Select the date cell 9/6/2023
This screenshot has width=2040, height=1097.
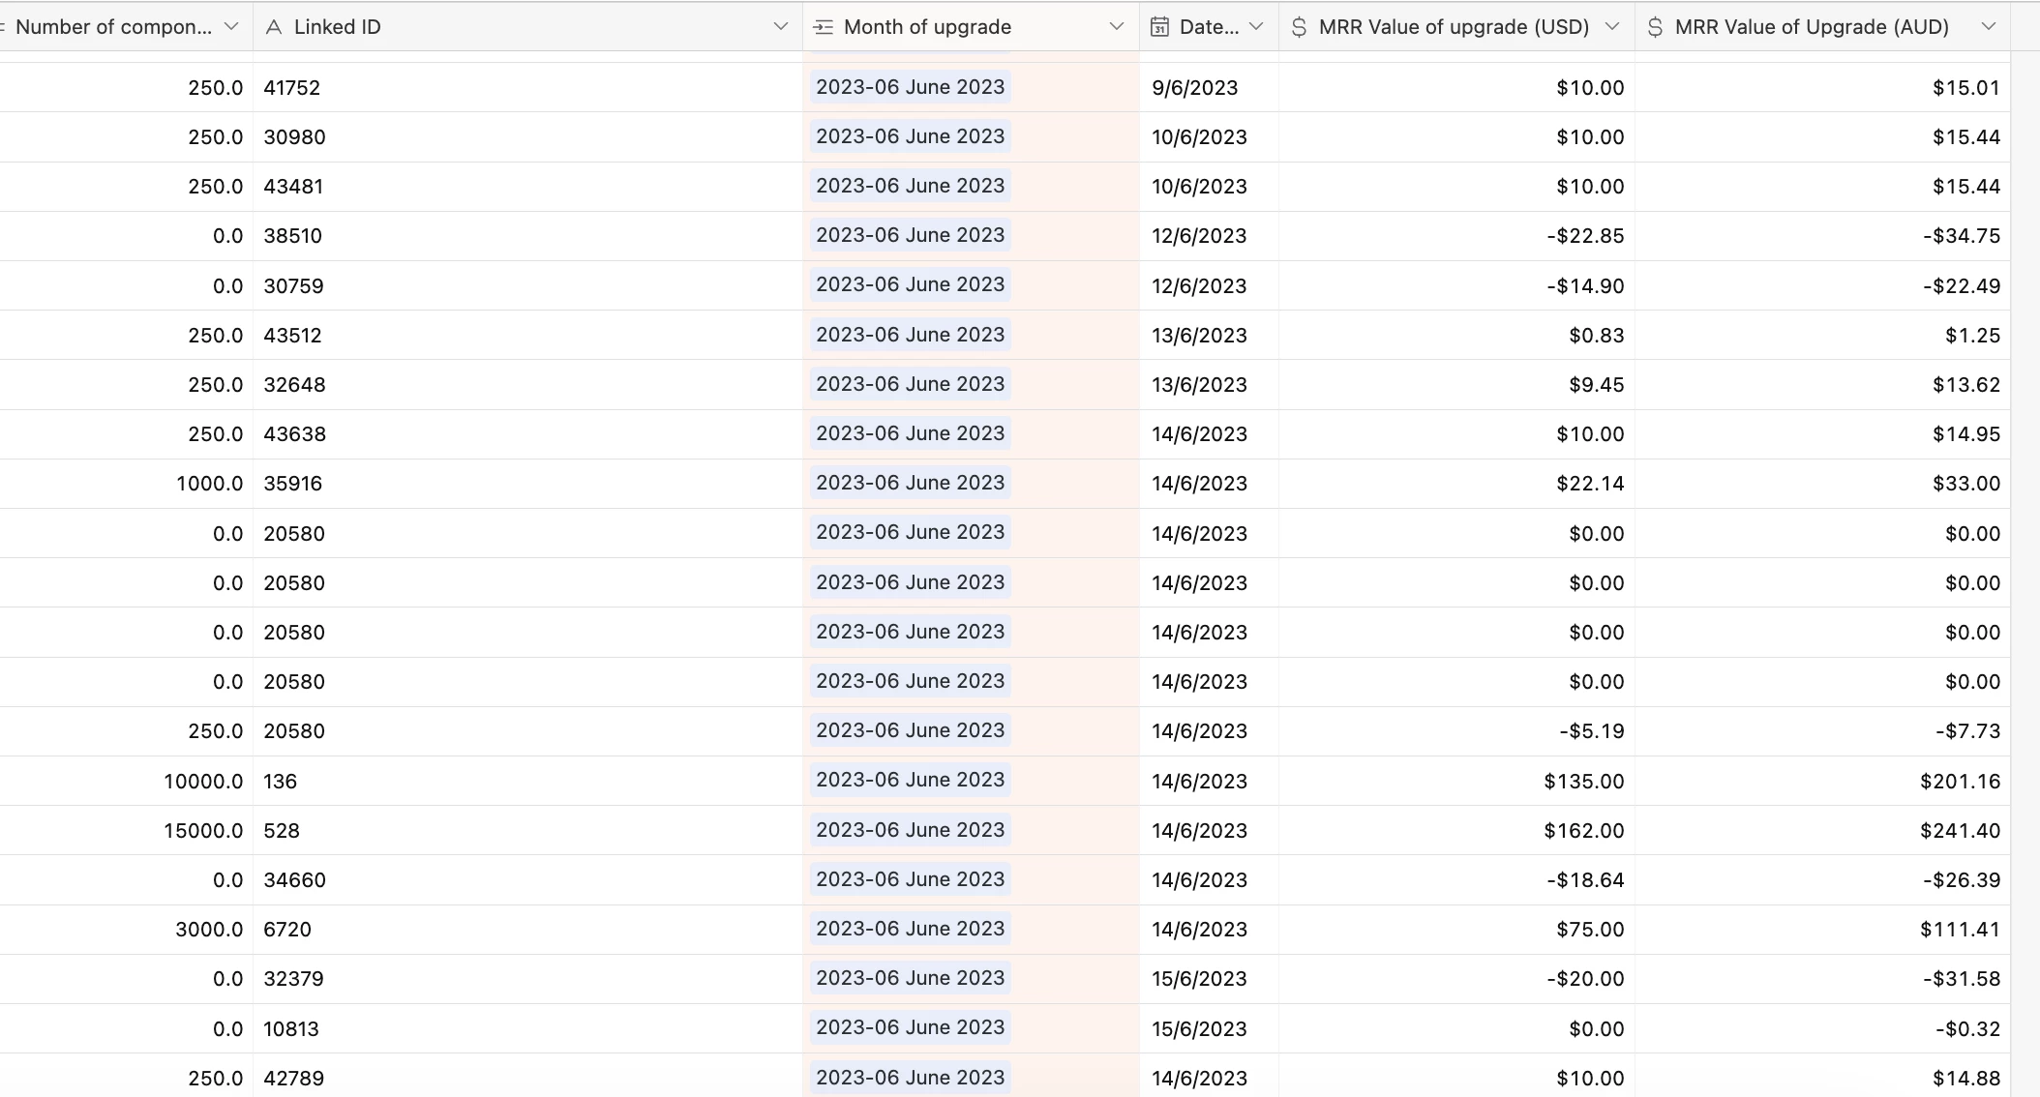[1195, 88]
